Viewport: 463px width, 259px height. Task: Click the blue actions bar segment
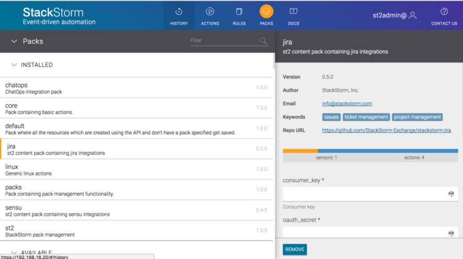388,151
